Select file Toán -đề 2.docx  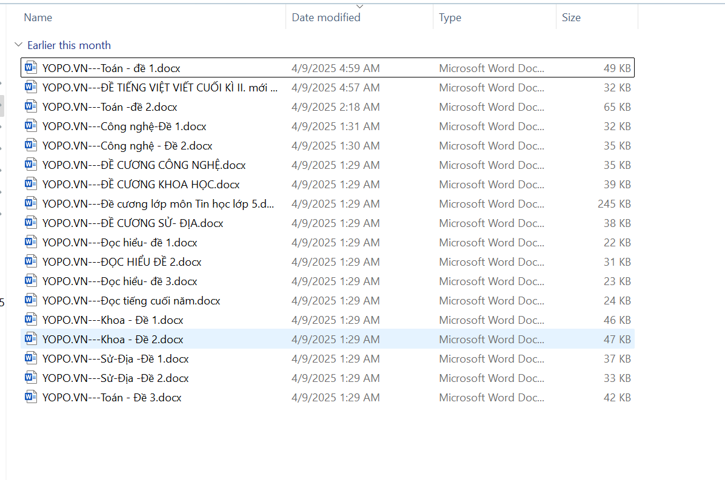coord(110,107)
